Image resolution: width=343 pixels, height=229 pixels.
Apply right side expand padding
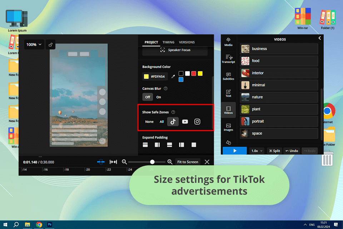point(157,145)
